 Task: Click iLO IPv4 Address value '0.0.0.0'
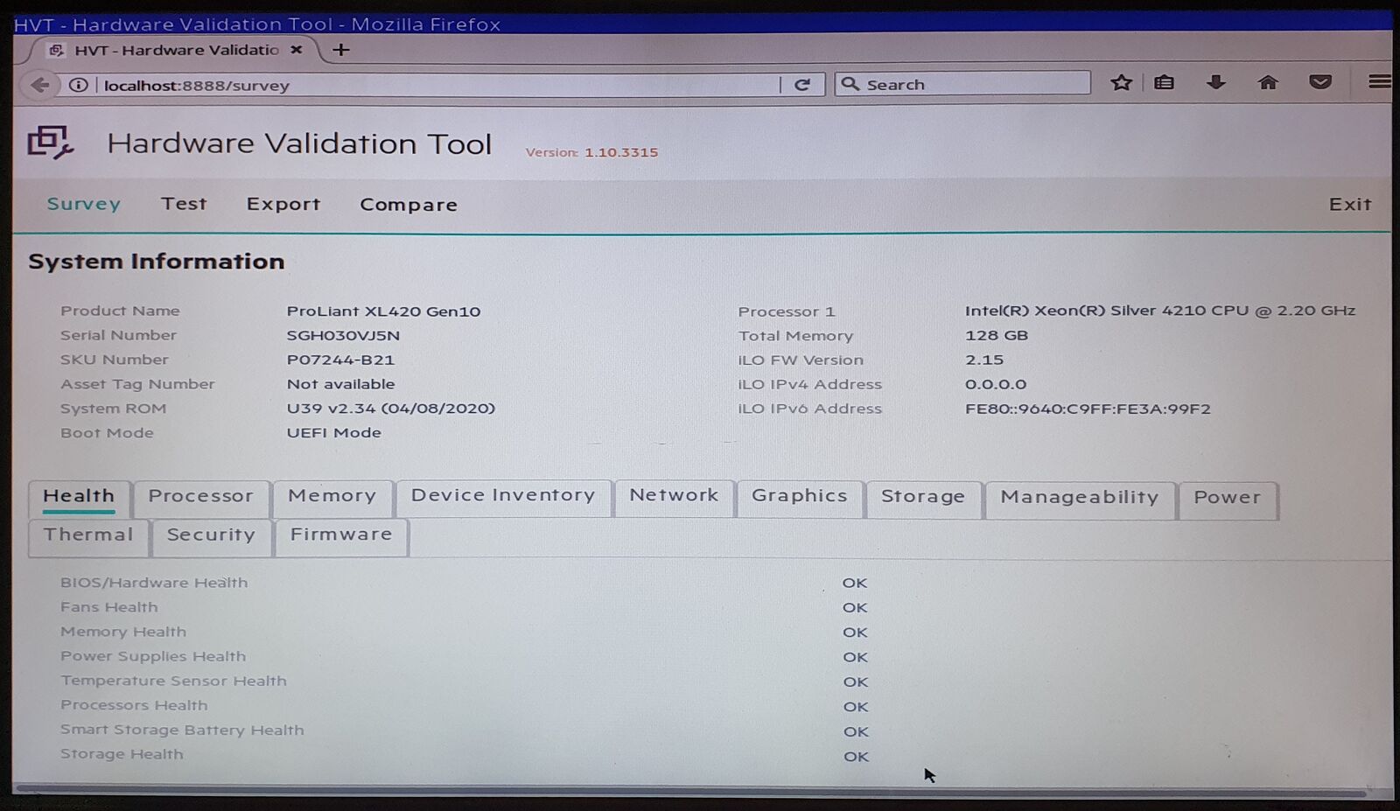[996, 384]
